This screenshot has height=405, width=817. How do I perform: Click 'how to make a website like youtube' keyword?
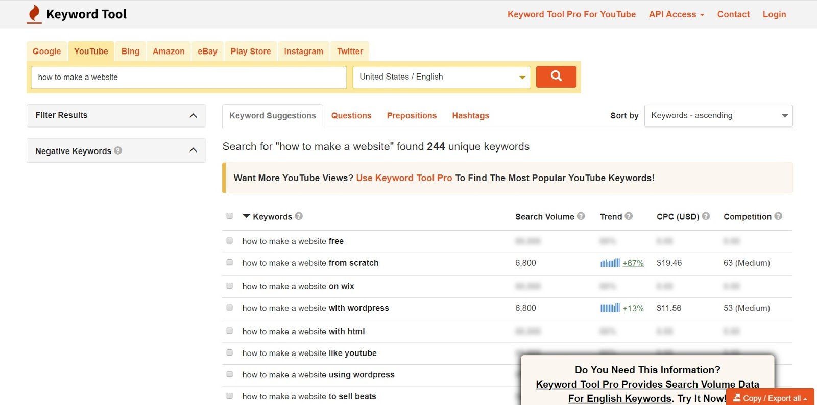coord(309,353)
